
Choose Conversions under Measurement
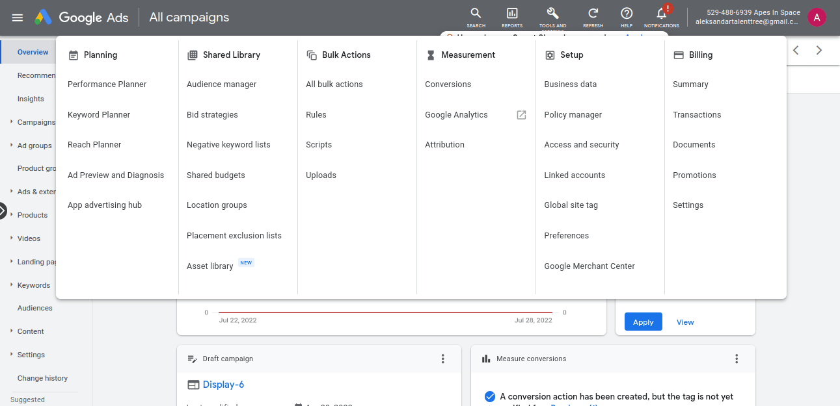click(x=448, y=84)
